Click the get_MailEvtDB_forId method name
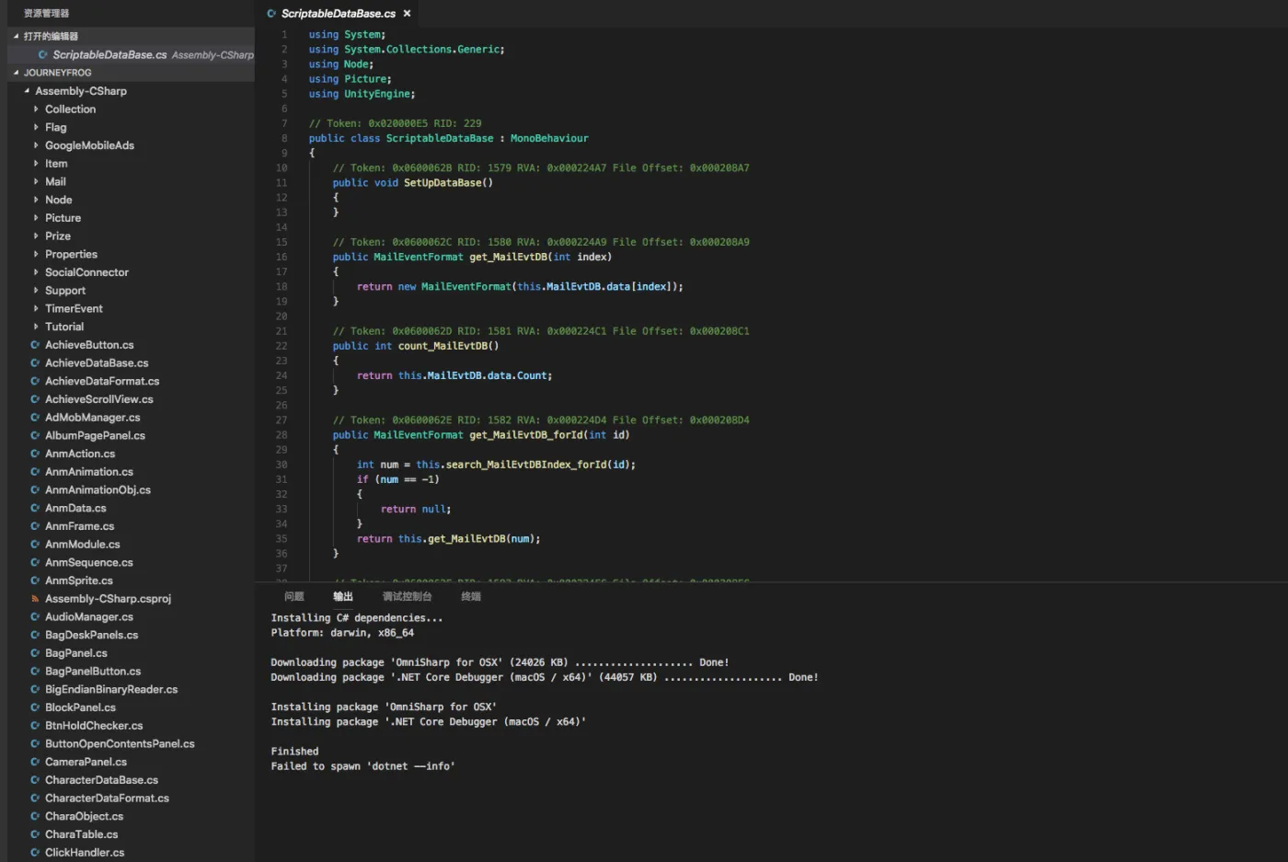The width and height of the screenshot is (1288, 862). [526, 435]
